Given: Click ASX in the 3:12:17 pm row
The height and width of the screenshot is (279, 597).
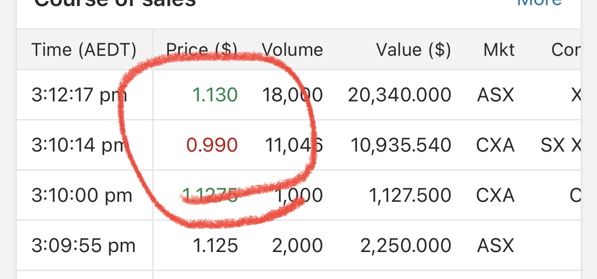Looking at the screenshot, I should (496, 95).
